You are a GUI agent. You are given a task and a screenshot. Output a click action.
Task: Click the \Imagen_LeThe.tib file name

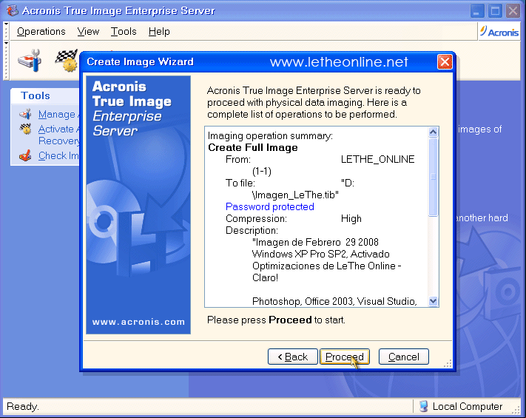pyautogui.click(x=295, y=195)
